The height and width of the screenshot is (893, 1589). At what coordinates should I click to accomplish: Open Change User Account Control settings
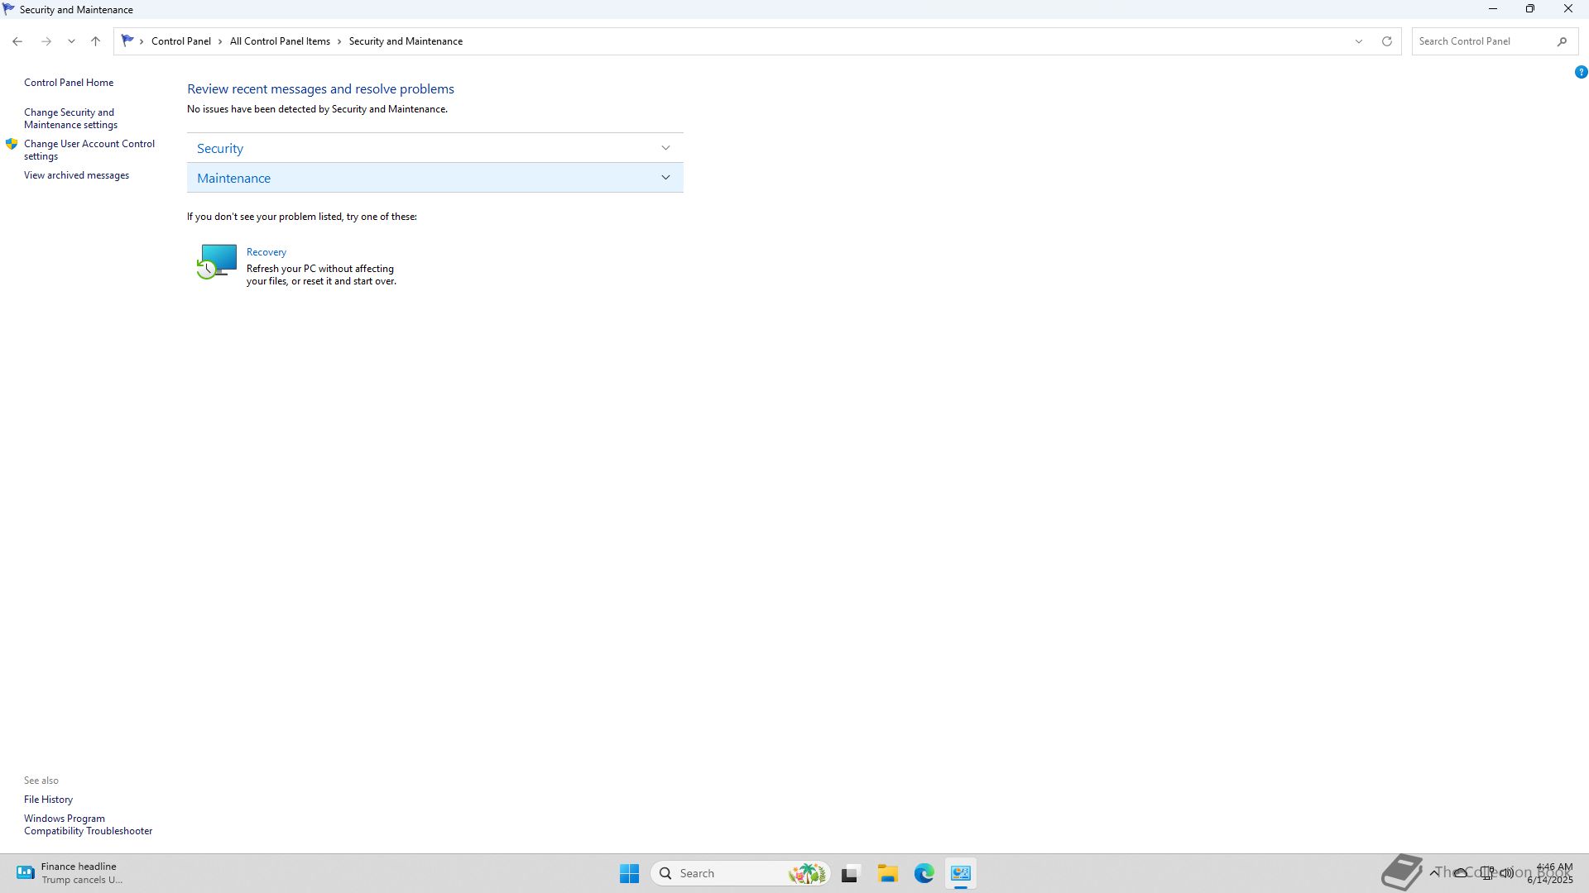tap(89, 150)
